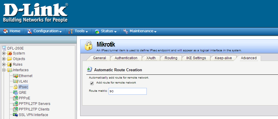Screen dimensions: 278x119
Task: Click the VLAN interface icon
Action: (16, 81)
